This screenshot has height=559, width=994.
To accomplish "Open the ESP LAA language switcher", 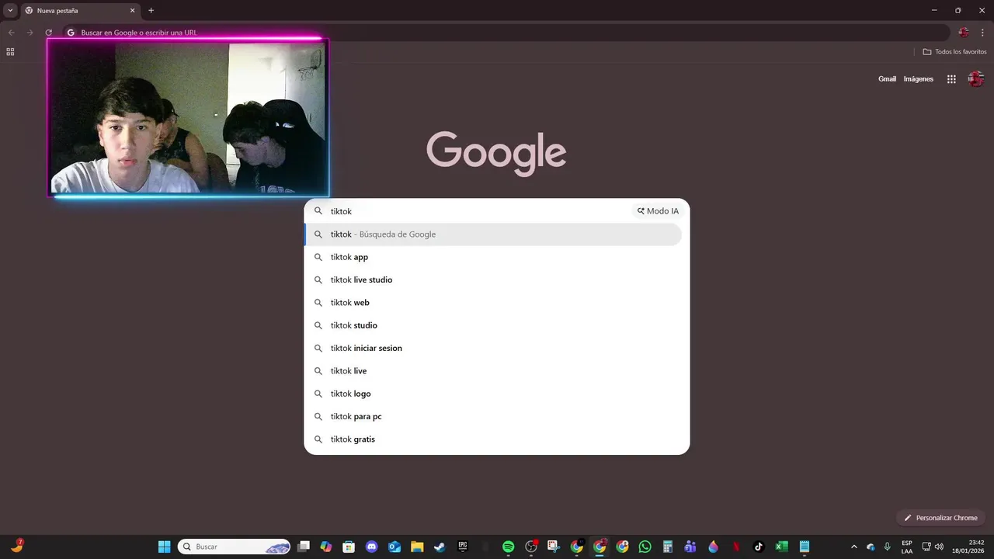I will (x=907, y=547).
